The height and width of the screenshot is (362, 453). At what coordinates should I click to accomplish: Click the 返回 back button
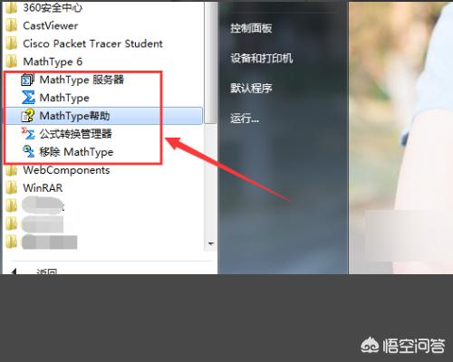pyautogui.click(x=46, y=272)
